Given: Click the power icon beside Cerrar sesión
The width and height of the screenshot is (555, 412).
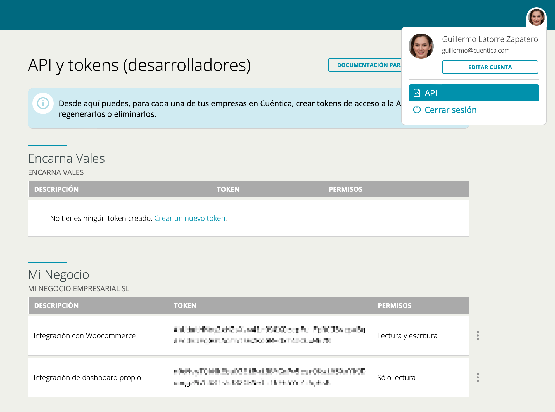Looking at the screenshot, I should click(417, 110).
